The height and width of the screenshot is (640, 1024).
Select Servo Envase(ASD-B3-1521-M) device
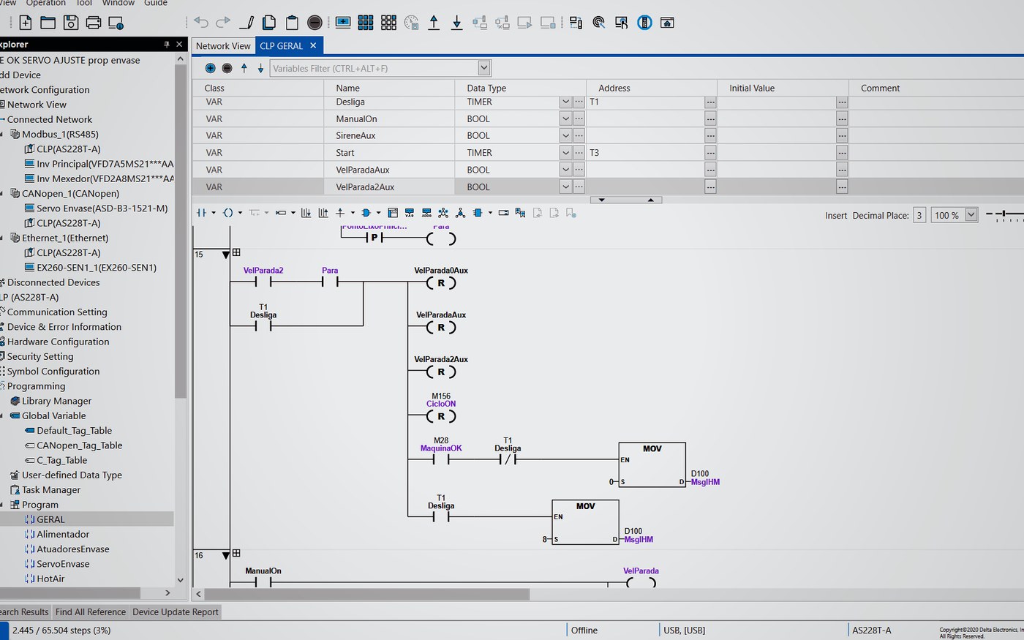[x=102, y=208]
